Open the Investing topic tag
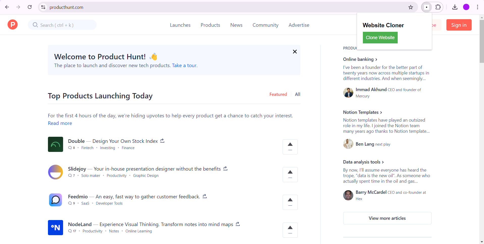Image resolution: width=484 pixels, height=244 pixels. pos(107,148)
